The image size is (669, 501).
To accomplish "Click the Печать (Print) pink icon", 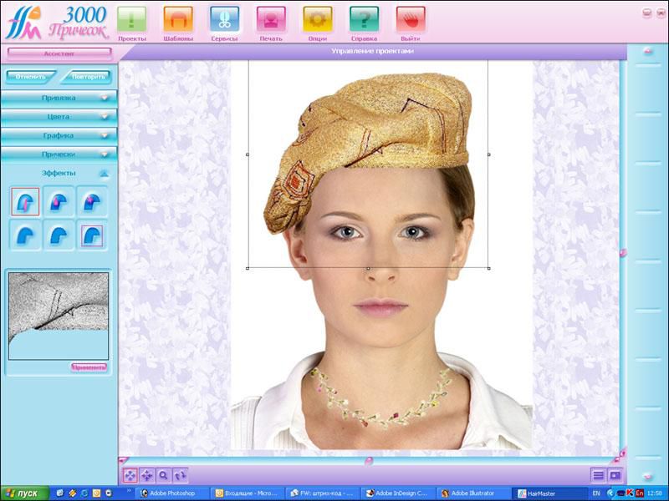I will pyautogui.click(x=270, y=19).
